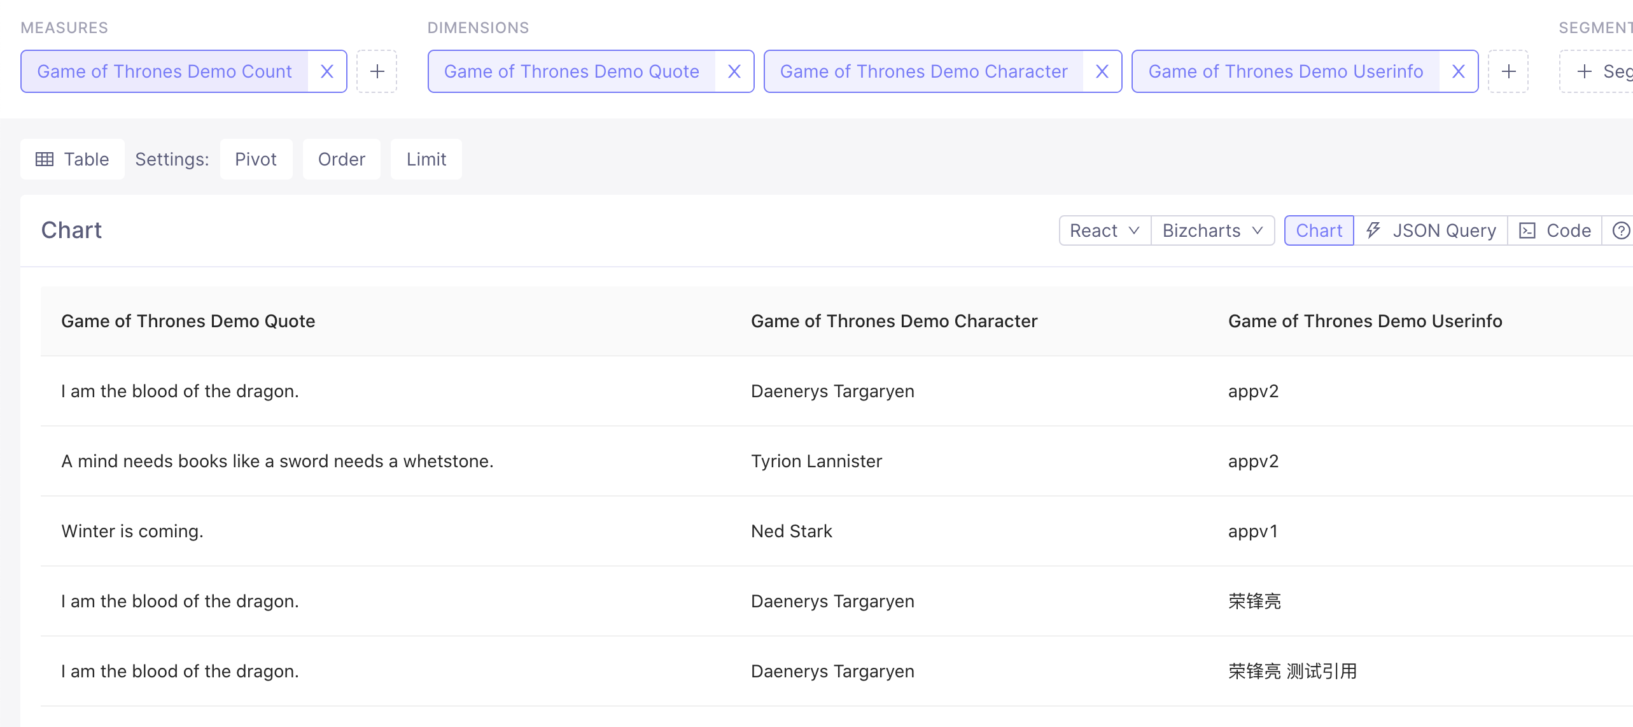Expand the Bizcharts library dropdown

(x=1213, y=230)
